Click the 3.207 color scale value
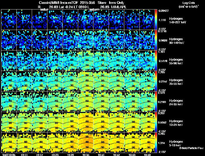This screenshot has height=156, width=205. pos(161,113)
